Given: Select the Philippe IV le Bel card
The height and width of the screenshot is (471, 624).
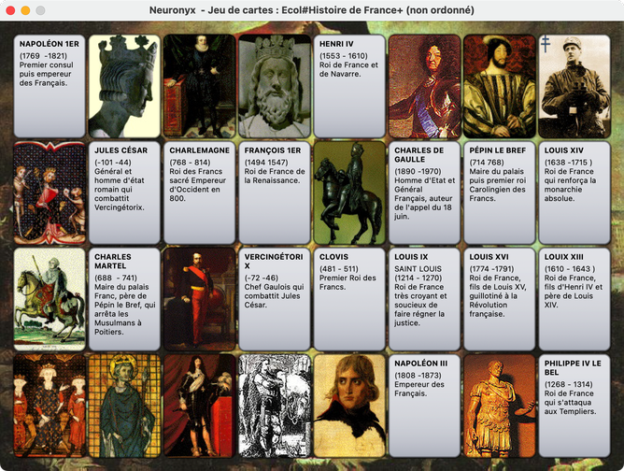Looking at the screenshot, I should (x=574, y=406).
